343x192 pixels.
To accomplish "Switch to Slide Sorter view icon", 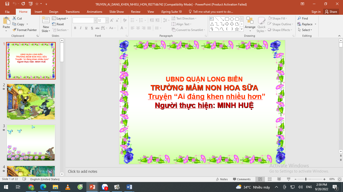I will coord(270,179).
